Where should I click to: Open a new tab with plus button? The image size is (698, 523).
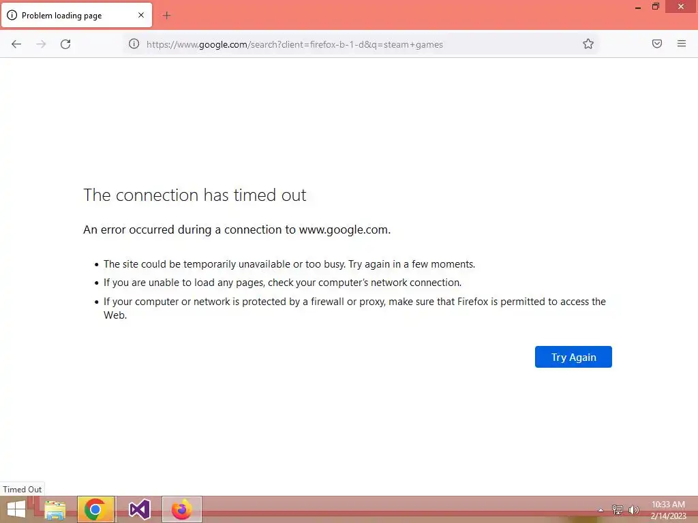(166, 16)
